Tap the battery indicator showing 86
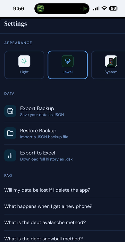Image resolution: width=125 pixels, height=242 pixels. point(114,8)
